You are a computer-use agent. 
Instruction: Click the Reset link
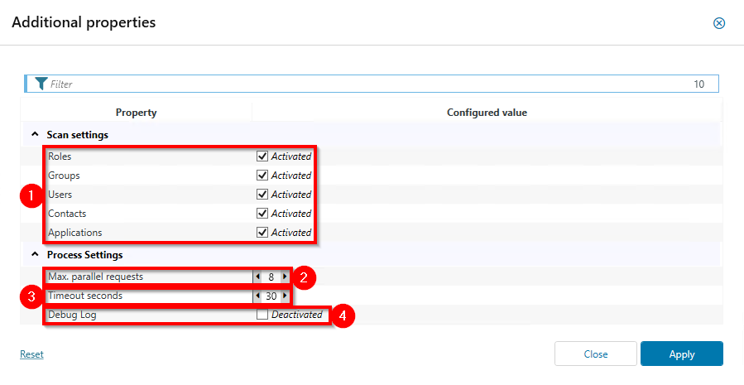click(x=31, y=354)
